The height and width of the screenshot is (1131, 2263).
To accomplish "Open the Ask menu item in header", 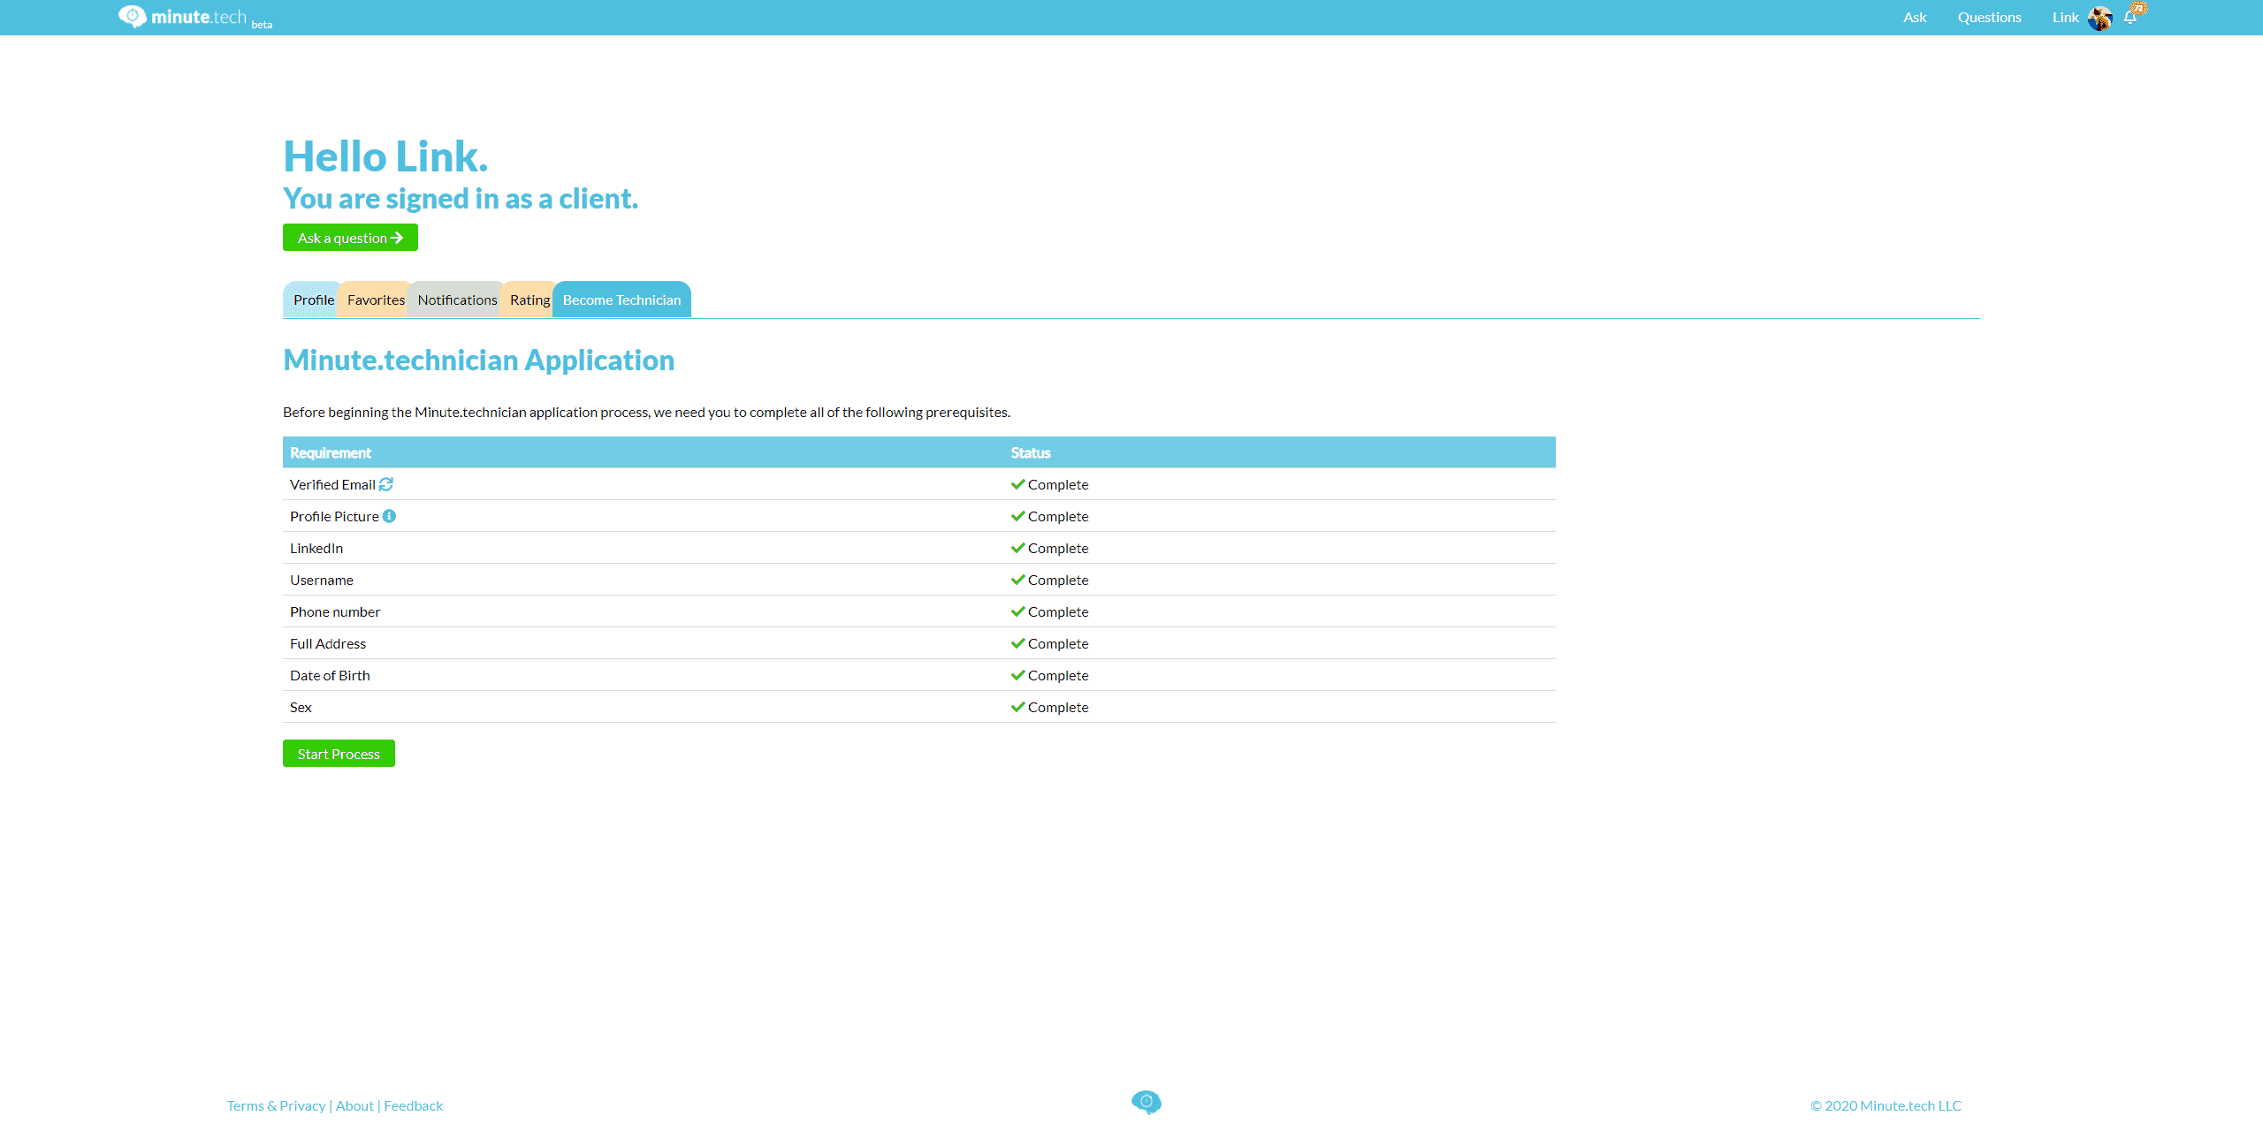I will point(1915,18).
